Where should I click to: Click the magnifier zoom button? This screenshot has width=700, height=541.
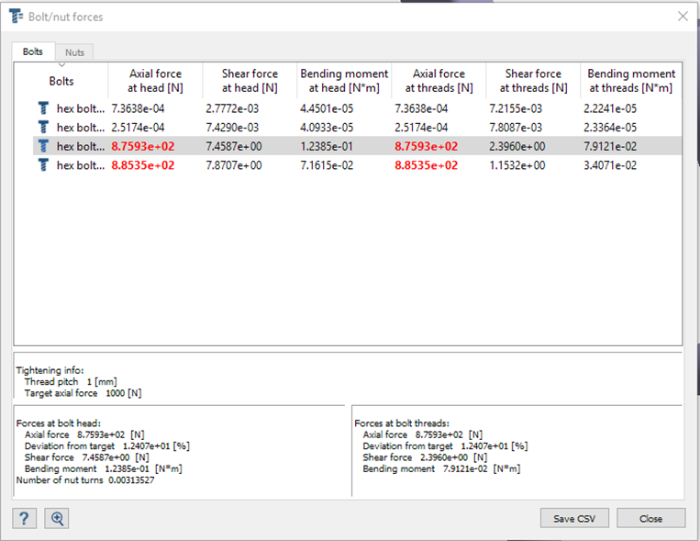tap(57, 518)
